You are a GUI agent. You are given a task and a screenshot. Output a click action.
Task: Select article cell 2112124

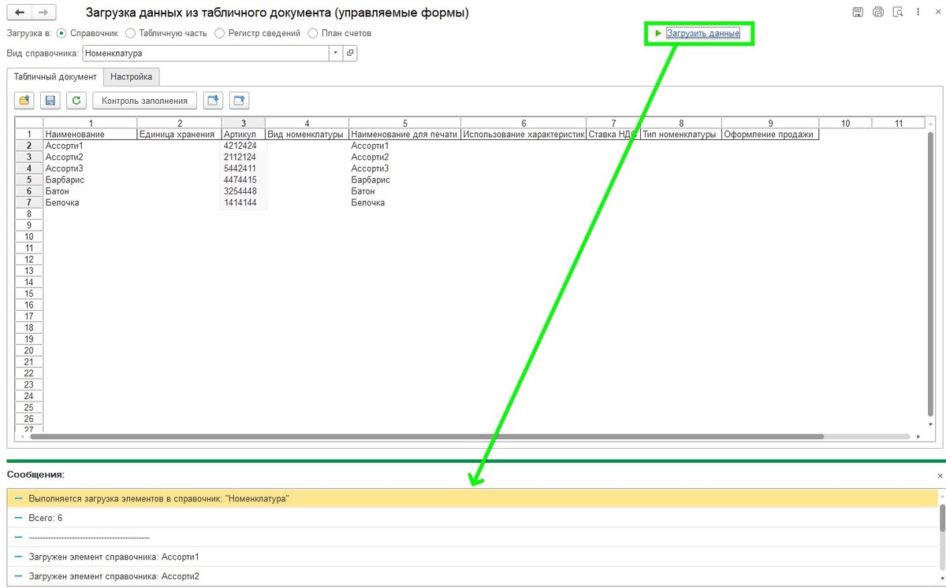[243, 157]
